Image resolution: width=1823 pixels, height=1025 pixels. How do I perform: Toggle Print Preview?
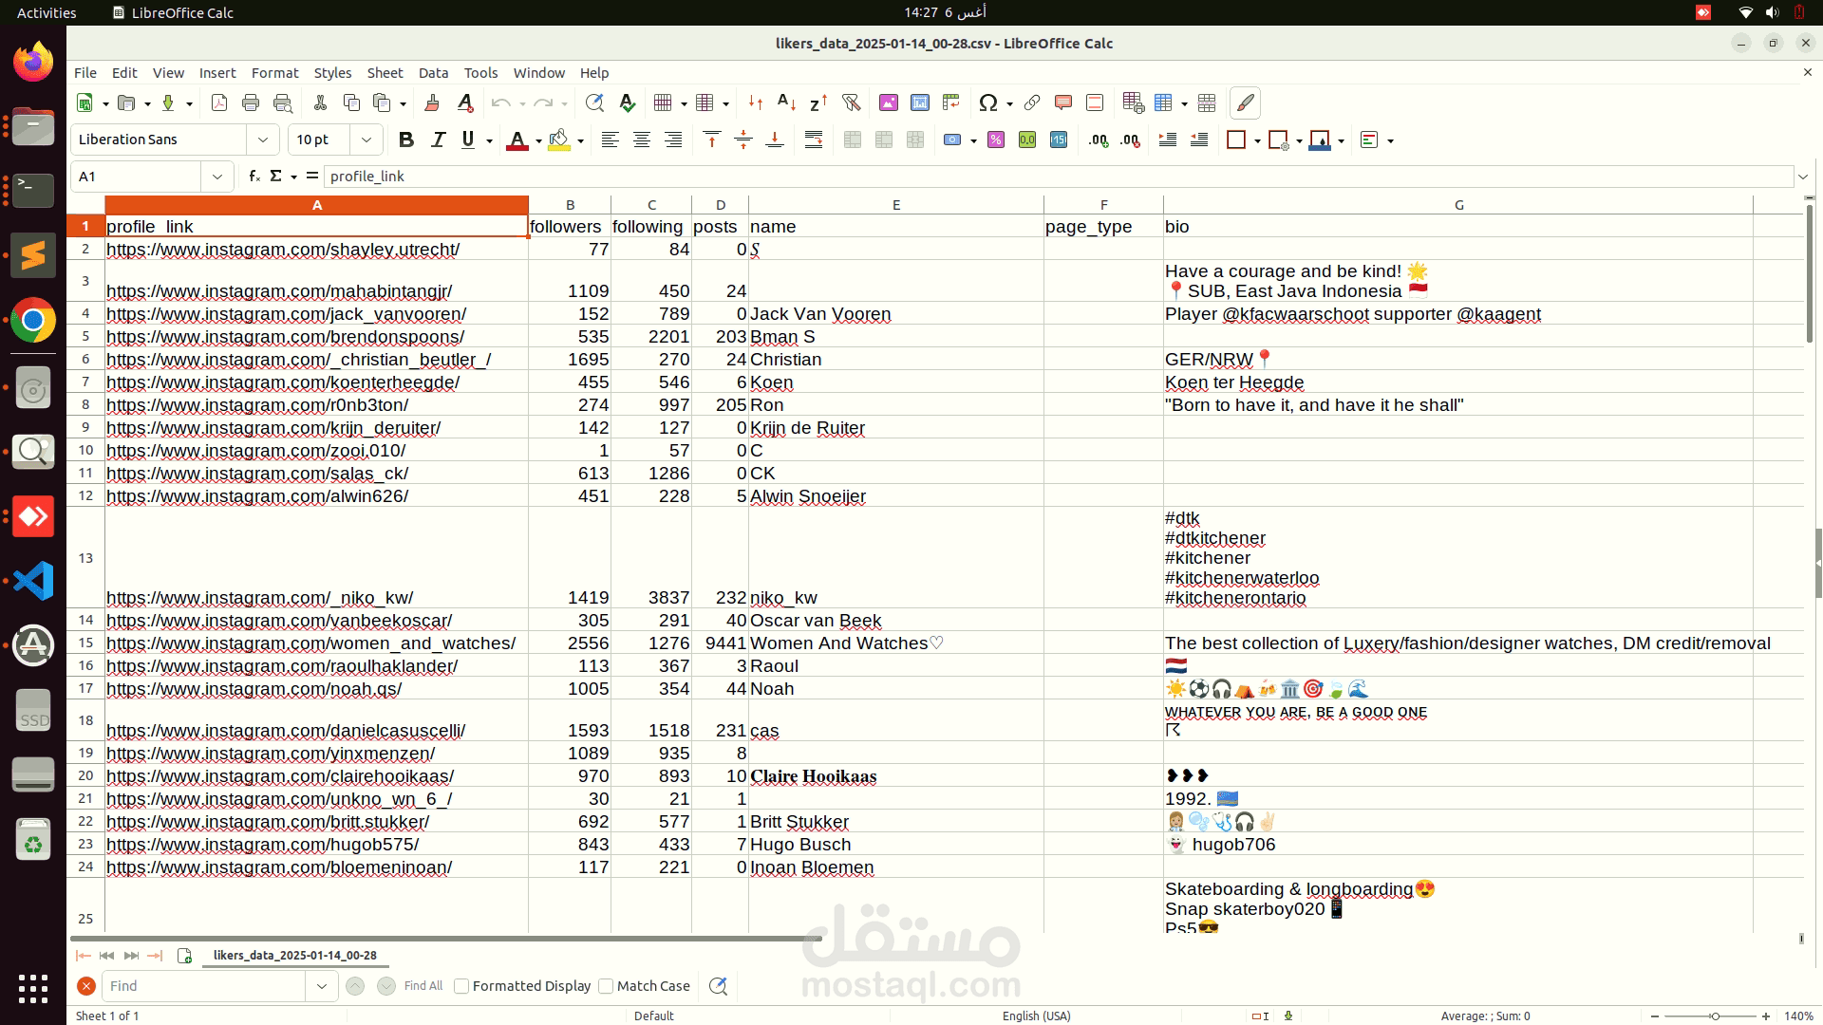(282, 103)
